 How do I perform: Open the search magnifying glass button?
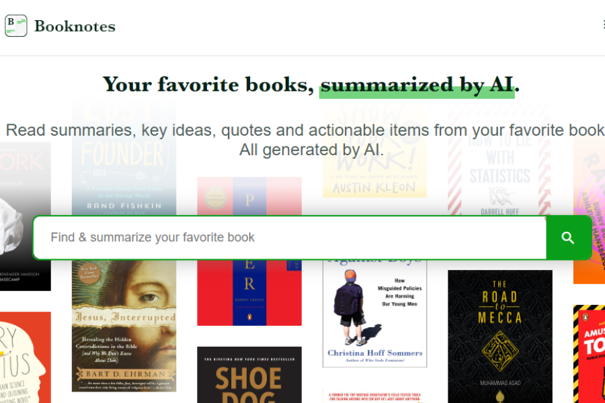click(568, 238)
